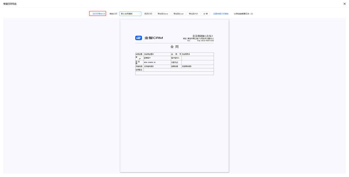The width and height of the screenshot is (349, 177).
Task: Open the 默认合同模板 template dropdown
Action: (x=130, y=14)
